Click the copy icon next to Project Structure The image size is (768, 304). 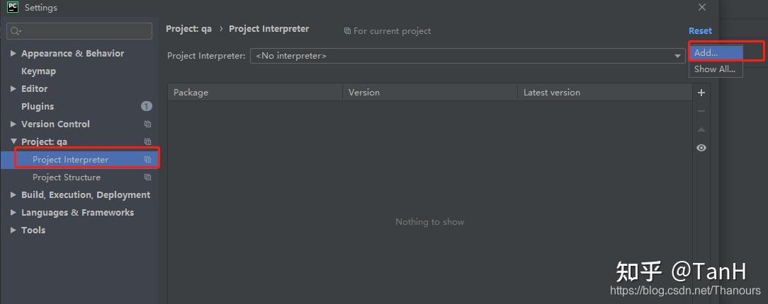point(147,177)
